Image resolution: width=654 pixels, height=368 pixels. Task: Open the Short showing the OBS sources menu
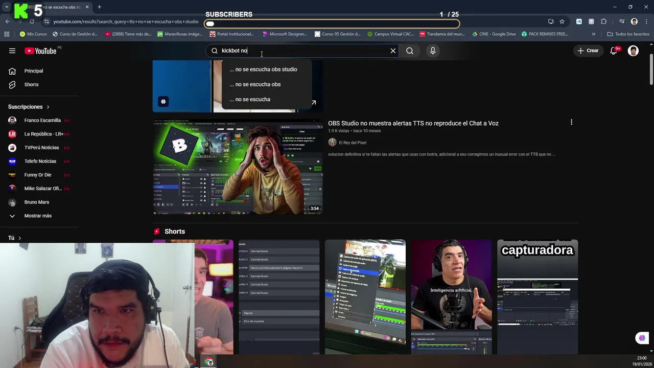(365, 296)
